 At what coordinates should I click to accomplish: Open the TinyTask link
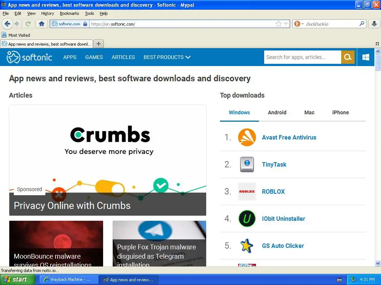coord(274,164)
